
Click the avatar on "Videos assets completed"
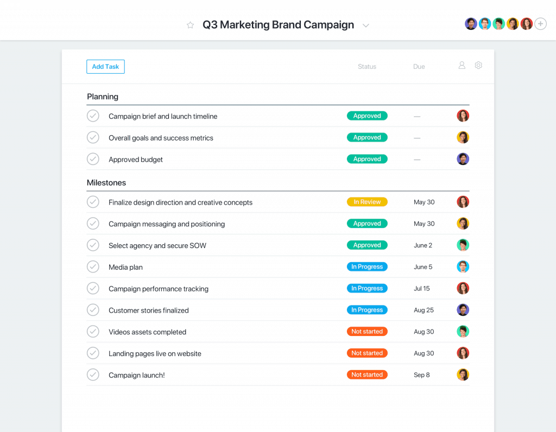(x=463, y=331)
